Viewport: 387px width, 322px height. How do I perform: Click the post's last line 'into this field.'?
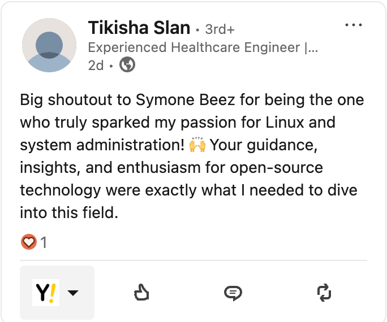click(69, 212)
